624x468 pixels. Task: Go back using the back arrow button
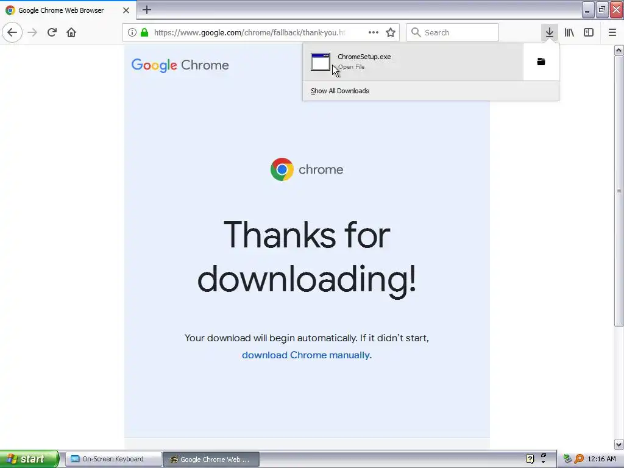coord(12,32)
